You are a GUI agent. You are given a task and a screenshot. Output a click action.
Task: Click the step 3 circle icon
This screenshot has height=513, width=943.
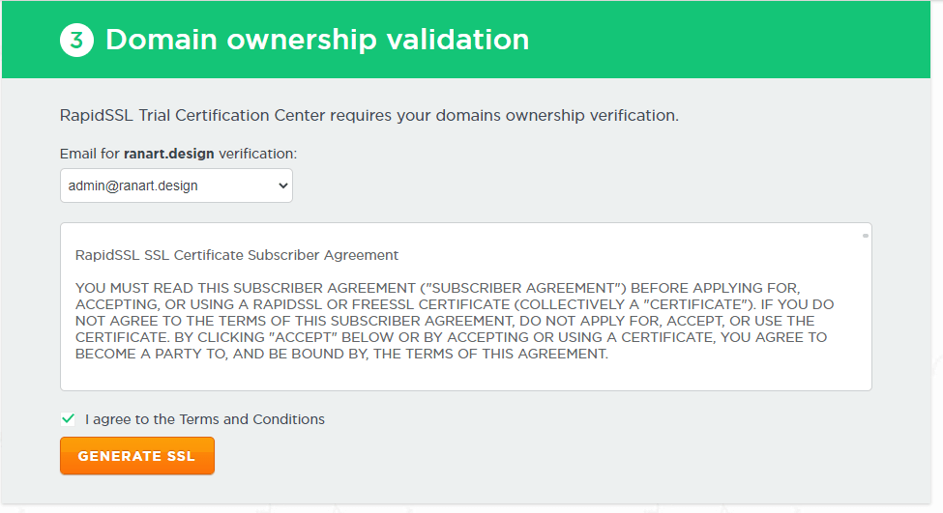tap(76, 41)
